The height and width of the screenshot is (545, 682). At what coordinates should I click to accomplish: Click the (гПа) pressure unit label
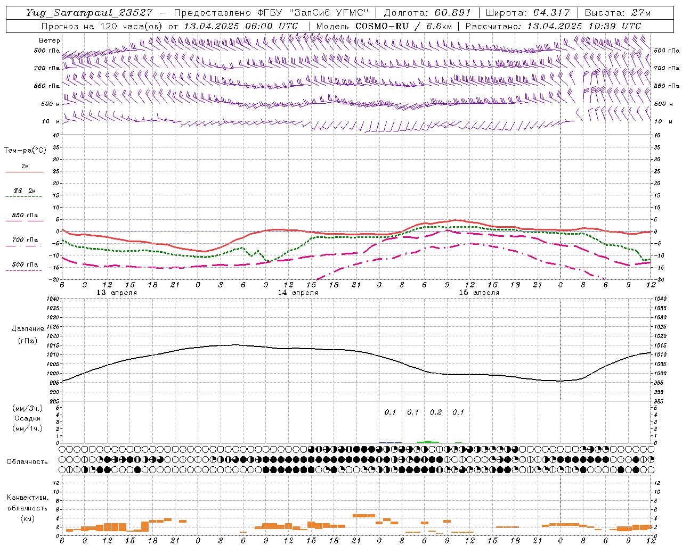point(28,341)
